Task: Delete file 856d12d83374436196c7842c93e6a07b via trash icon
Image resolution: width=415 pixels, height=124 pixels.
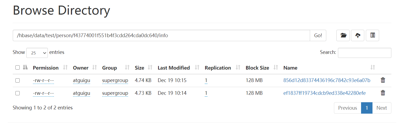Action: pos(383,80)
